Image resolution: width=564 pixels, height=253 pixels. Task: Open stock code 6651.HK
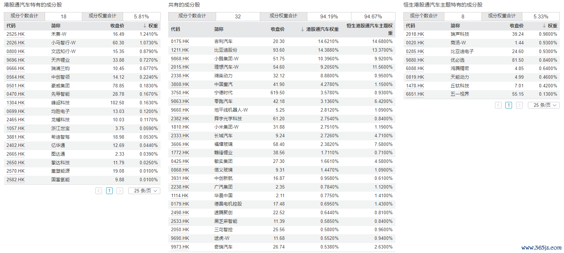pyautogui.click(x=415, y=94)
